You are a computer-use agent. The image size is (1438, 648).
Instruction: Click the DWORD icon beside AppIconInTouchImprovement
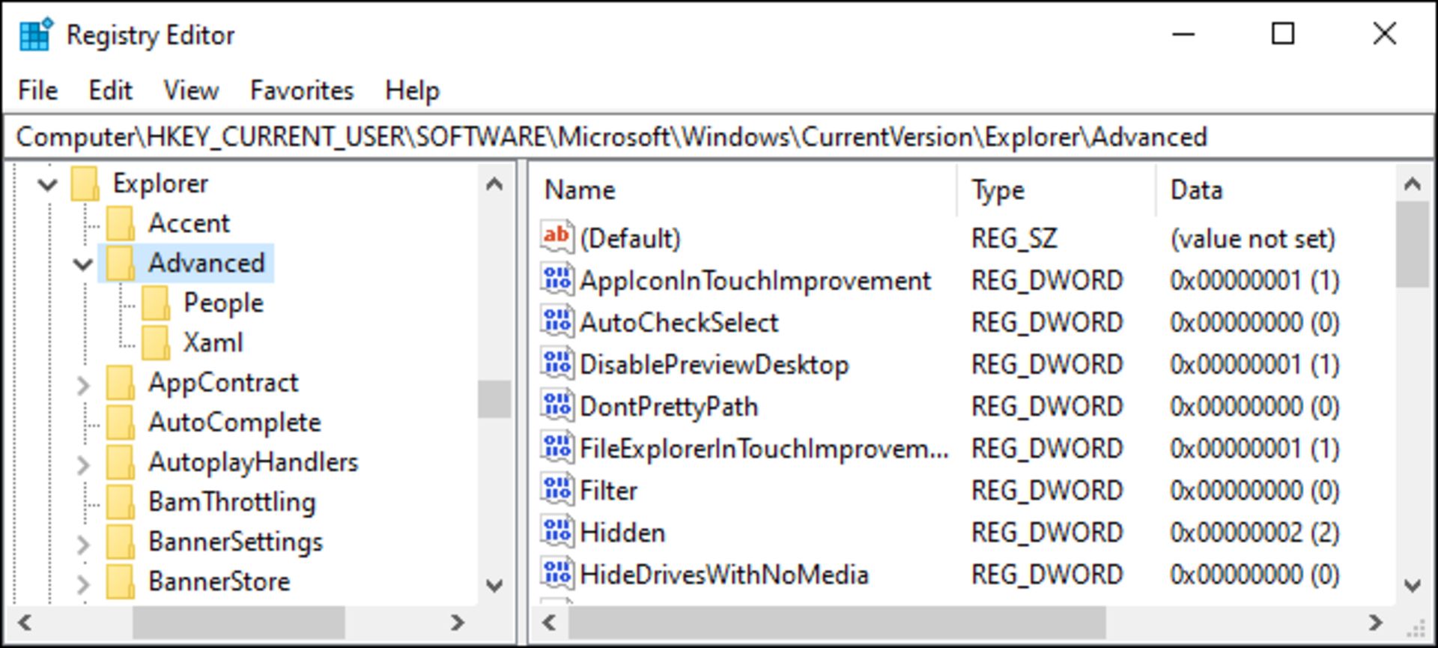tap(557, 279)
